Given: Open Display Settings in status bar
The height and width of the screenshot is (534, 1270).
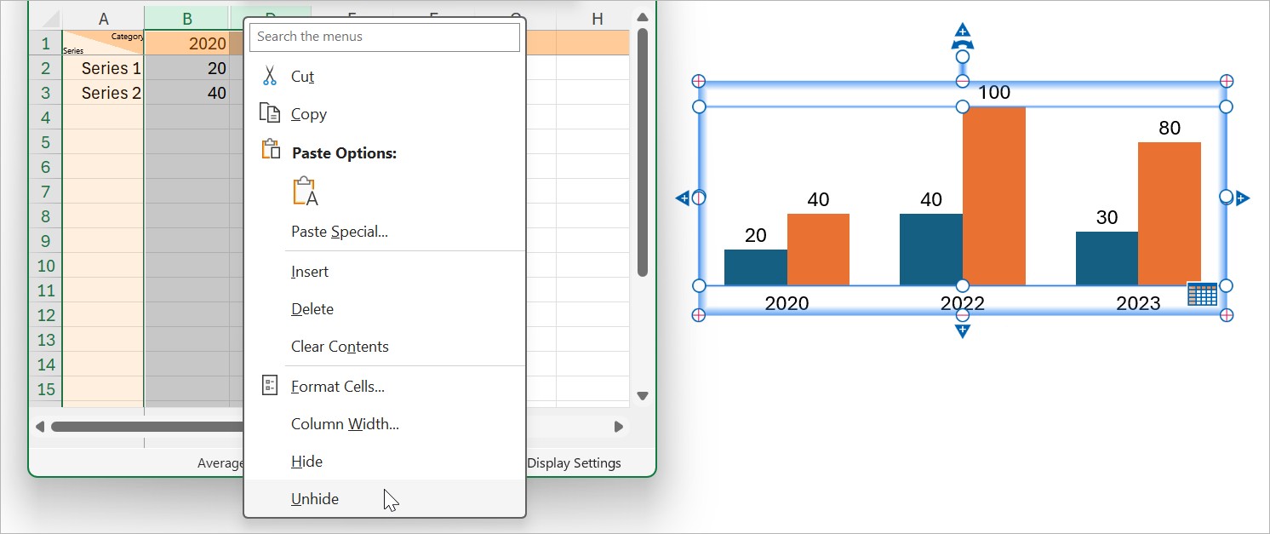Looking at the screenshot, I should [574, 463].
